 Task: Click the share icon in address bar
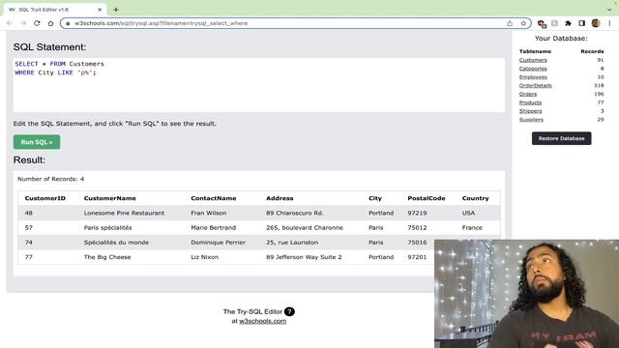510,23
